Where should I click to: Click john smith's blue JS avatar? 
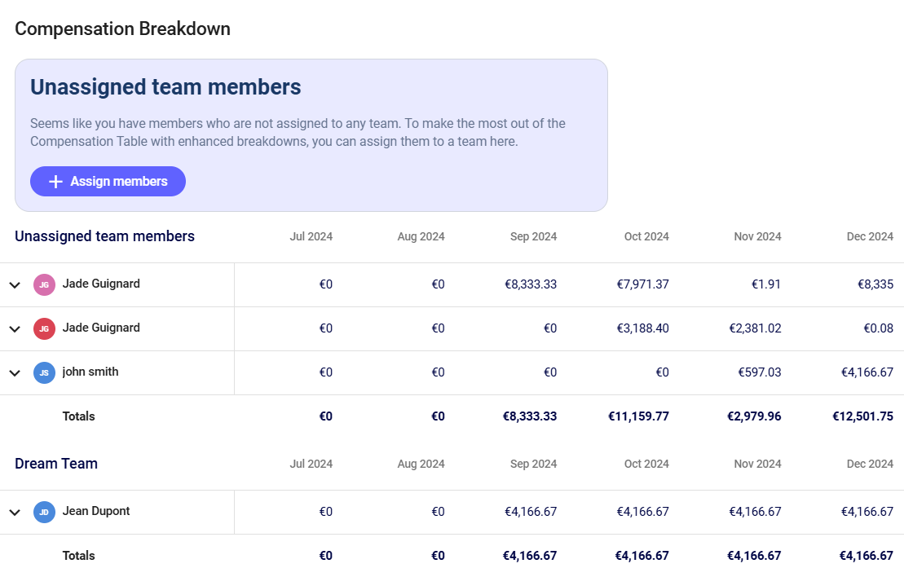[x=44, y=372]
